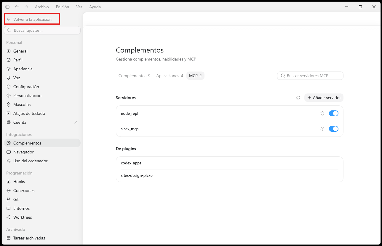Select the MCP 2 tab
Viewport: 382px width, 246px height.
click(x=195, y=76)
